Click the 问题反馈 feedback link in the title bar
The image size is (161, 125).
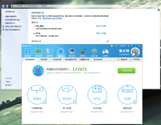tap(123, 46)
